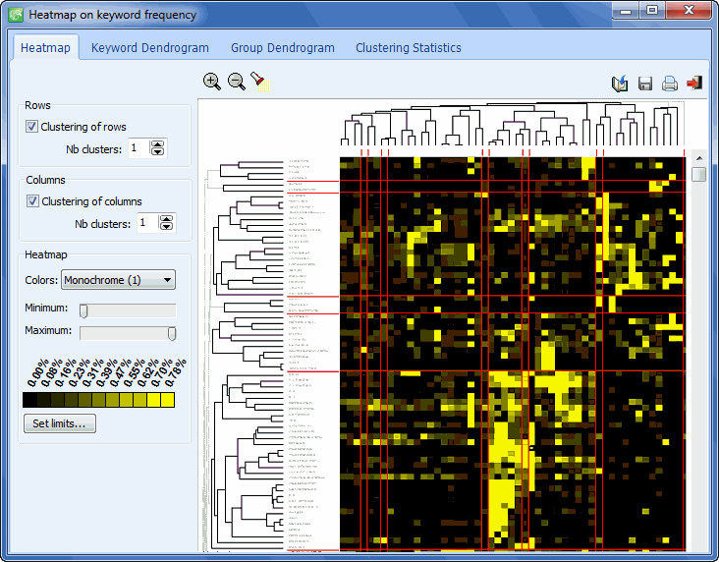
Task: Open the Group Dendrogram tab
Action: coord(282,47)
